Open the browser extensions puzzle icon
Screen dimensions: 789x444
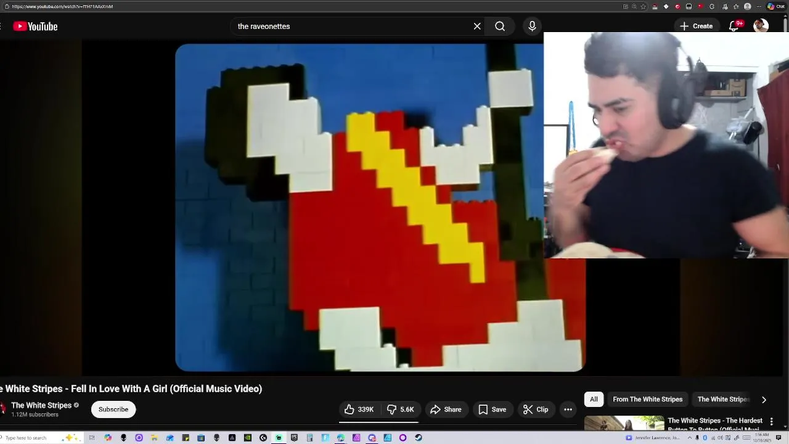712,6
